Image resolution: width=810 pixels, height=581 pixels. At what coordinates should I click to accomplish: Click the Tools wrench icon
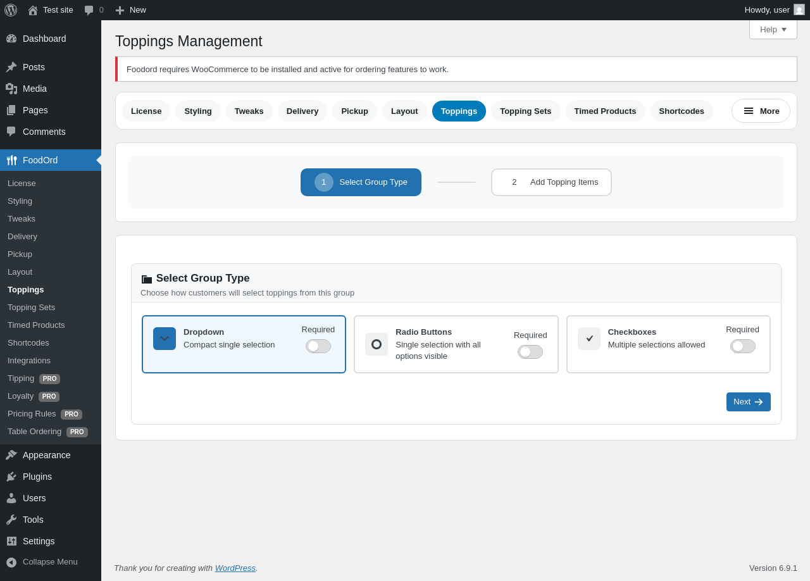(x=11, y=520)
